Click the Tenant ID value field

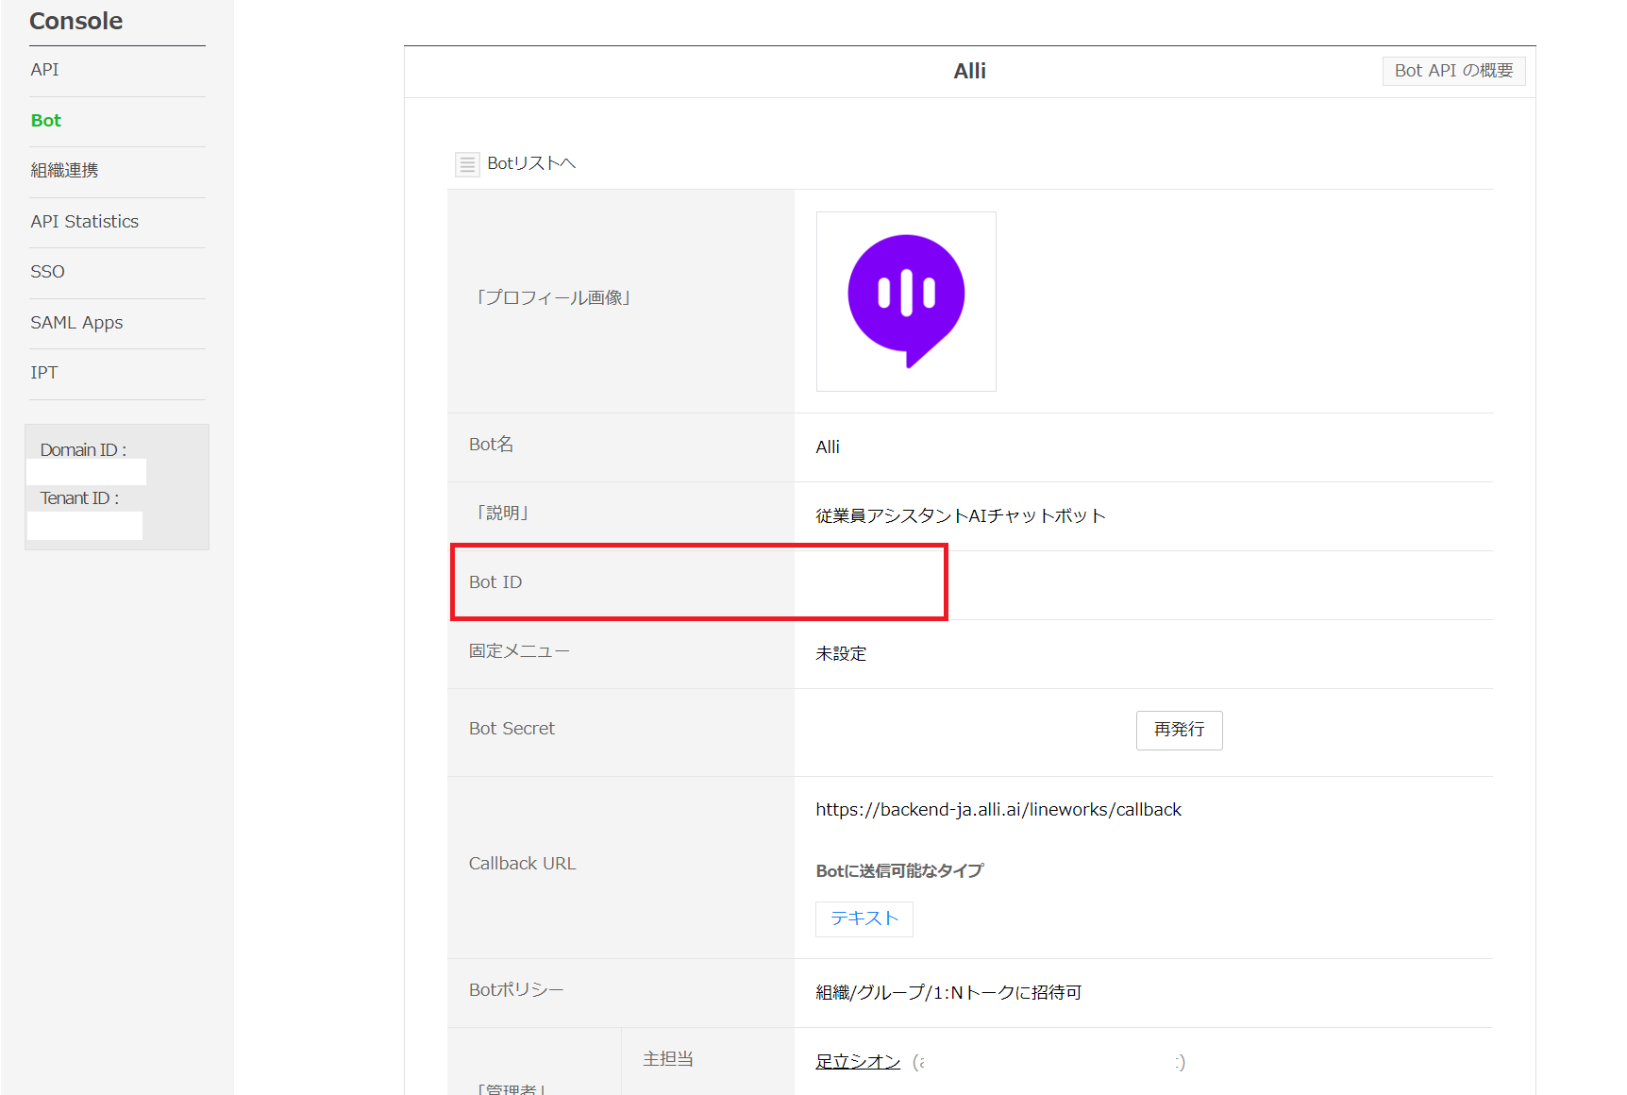pos(85,525)
